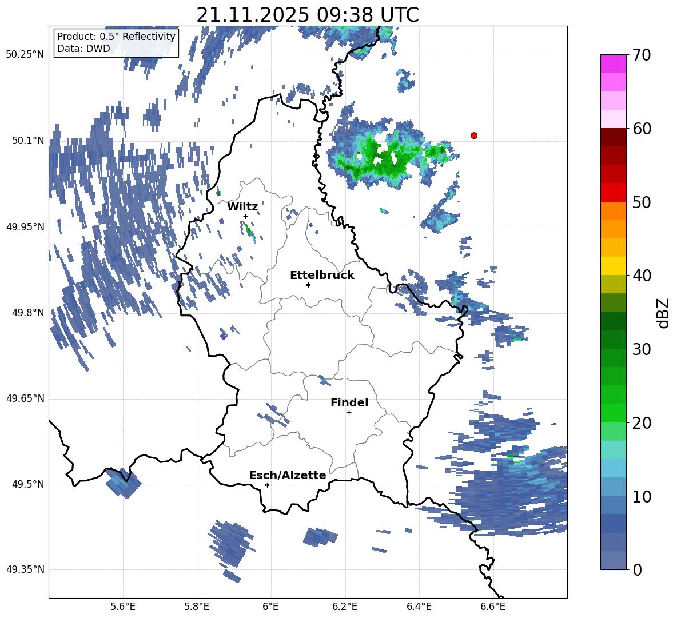Click the Product: 0.5° Reflectivity text
Screen dimensions: 677x618
click(116, 37)
